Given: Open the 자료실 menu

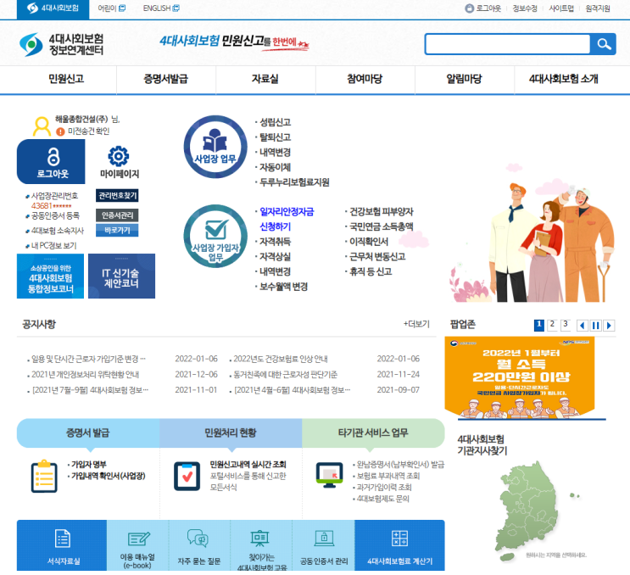Looking at the screenshot, I should (x=265, y=79).
